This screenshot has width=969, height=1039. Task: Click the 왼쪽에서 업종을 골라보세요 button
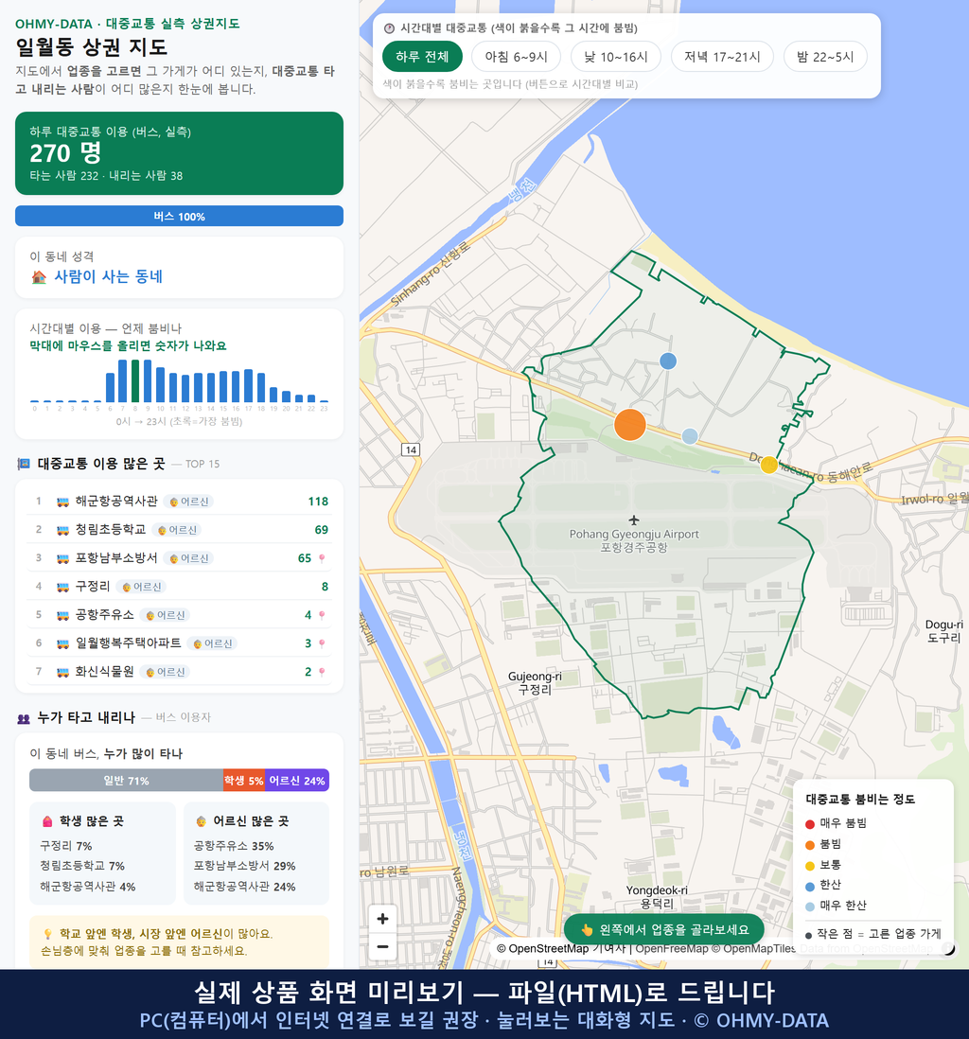[664, 929]
